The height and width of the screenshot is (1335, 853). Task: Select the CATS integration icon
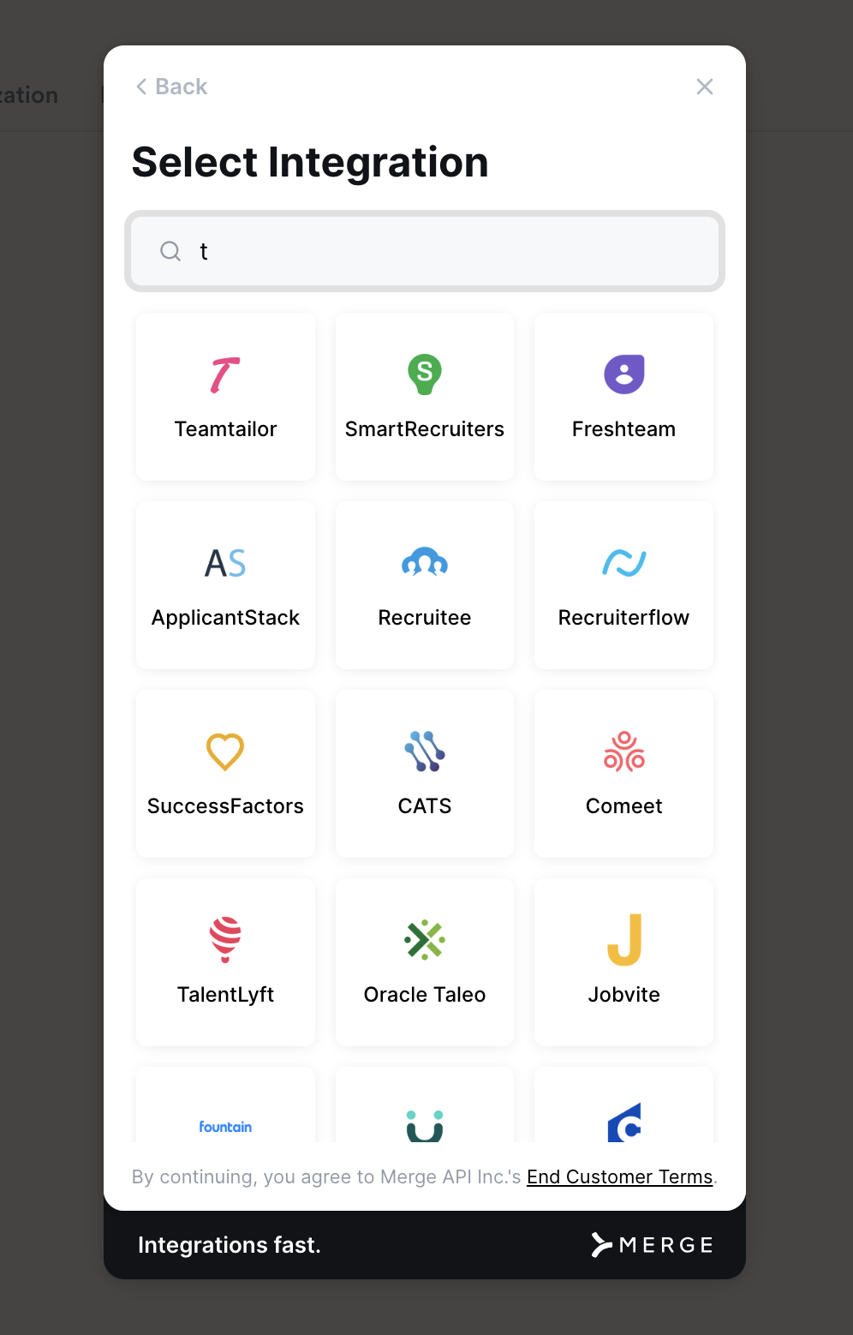(x=425, y=751)
